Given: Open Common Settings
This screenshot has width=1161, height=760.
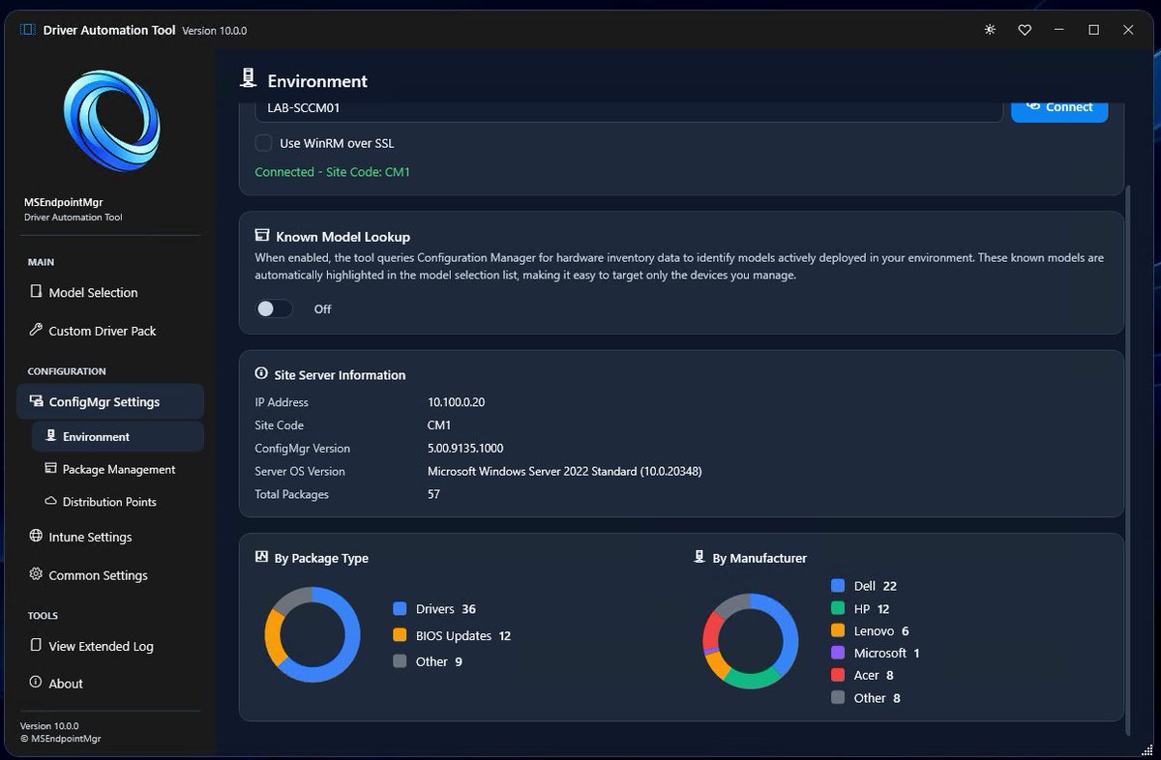Looking at the screenshot, I should (97, 575).
